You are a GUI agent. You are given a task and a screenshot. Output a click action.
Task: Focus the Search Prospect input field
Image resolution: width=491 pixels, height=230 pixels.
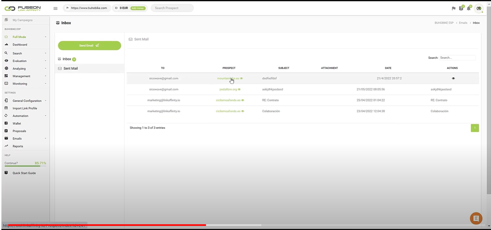click(172, 8)
